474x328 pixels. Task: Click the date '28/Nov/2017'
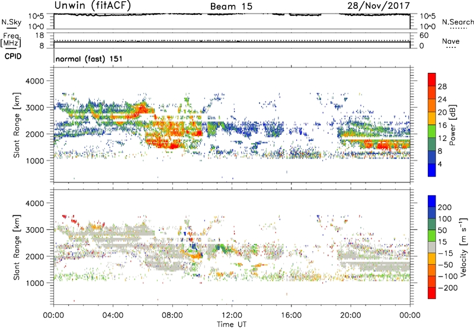379,6
